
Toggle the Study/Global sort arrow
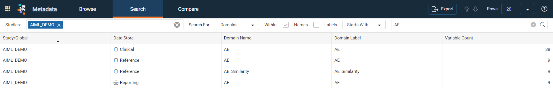(x=58, y=41)
